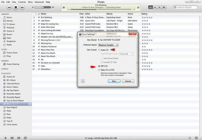Toggle shuffle in bottom bar
This screenshot has height=140, width=202.
(x=12, y=138)
